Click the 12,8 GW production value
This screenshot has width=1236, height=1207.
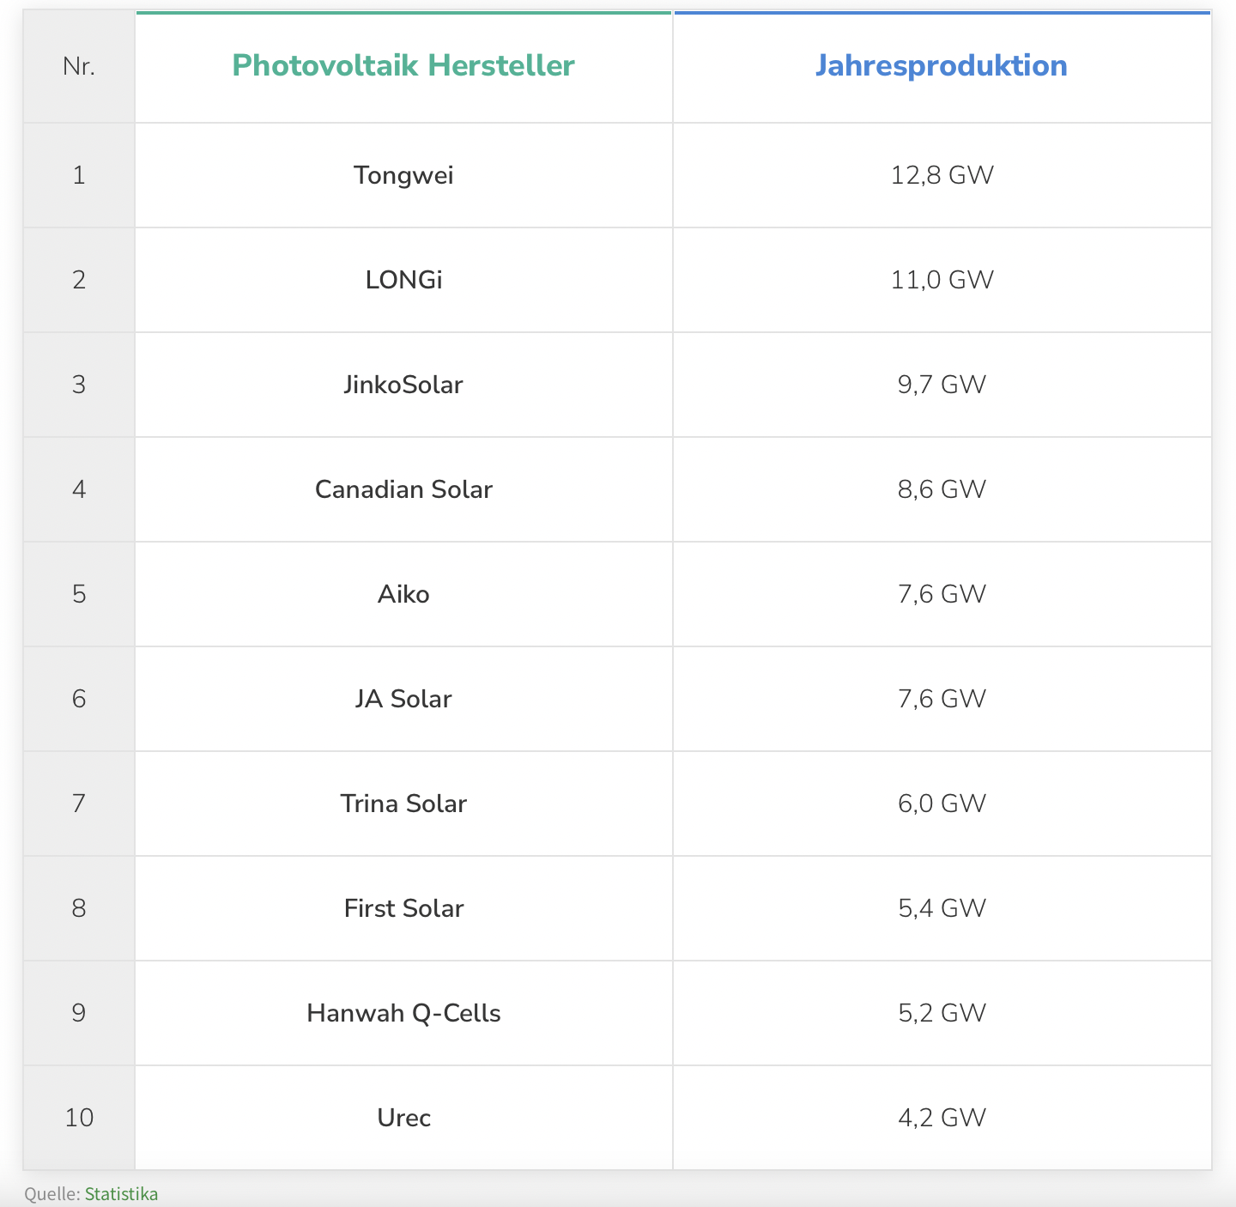[942, 175]
